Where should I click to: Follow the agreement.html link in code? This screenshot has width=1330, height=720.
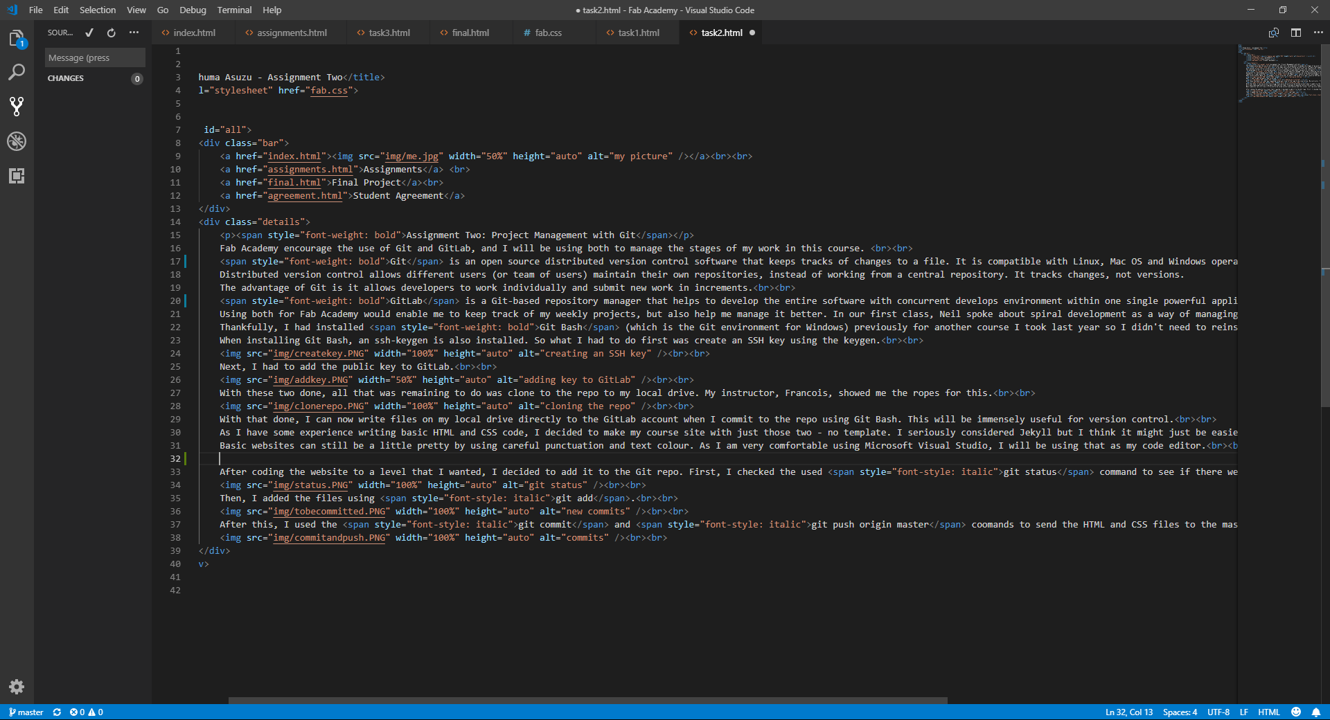click(305, 195)
